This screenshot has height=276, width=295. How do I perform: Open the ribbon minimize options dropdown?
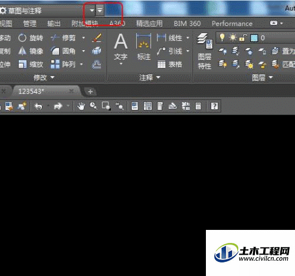(x=281, y=24)
